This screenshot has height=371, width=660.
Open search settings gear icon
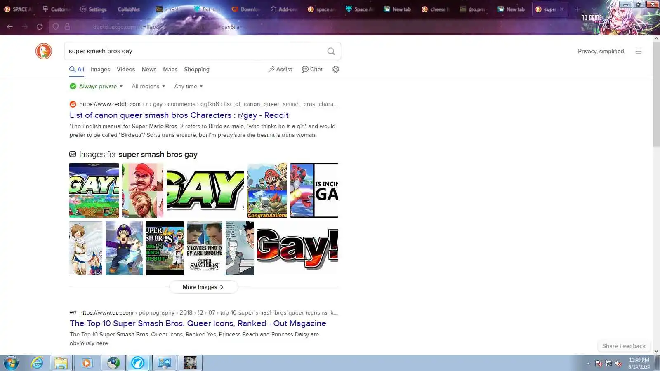pyautogui.click(x=336, y=69)
